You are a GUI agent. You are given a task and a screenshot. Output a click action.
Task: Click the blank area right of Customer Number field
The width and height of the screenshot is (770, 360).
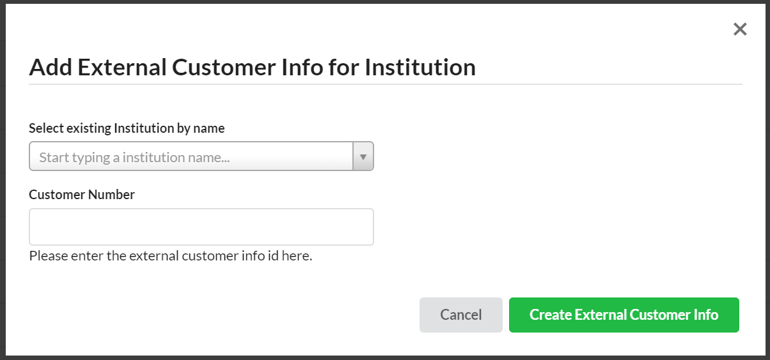(x=556, y=227)
